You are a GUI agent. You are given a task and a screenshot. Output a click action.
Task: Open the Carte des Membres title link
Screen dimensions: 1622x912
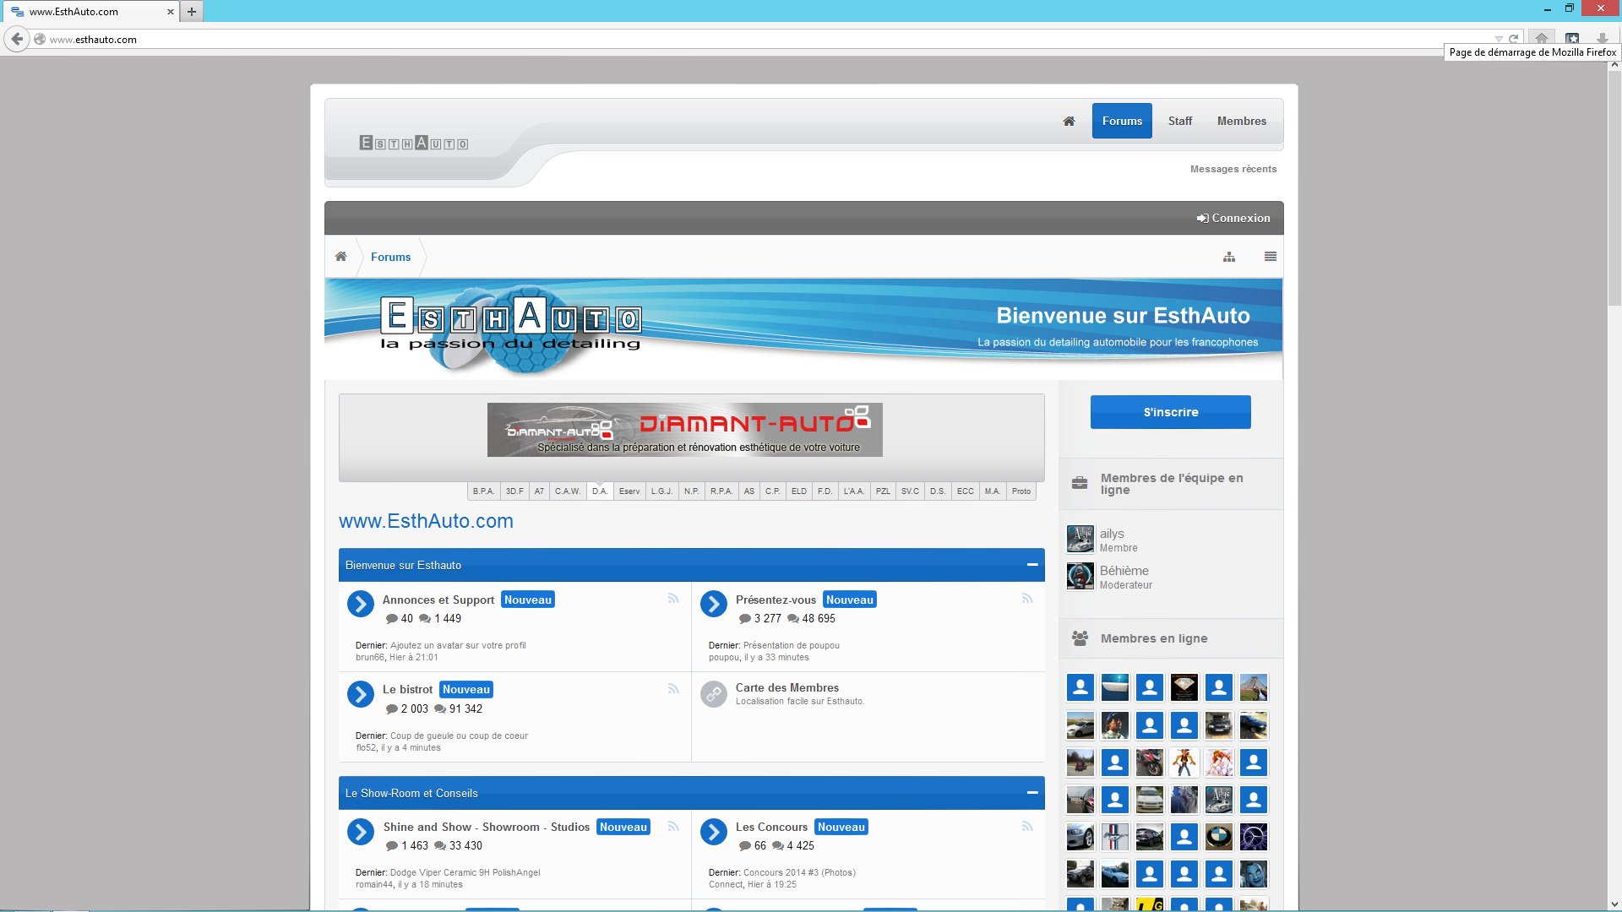787,687
